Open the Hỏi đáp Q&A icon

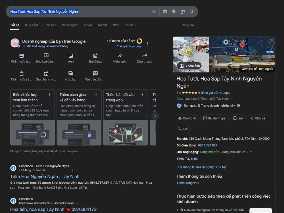(71, 74)
